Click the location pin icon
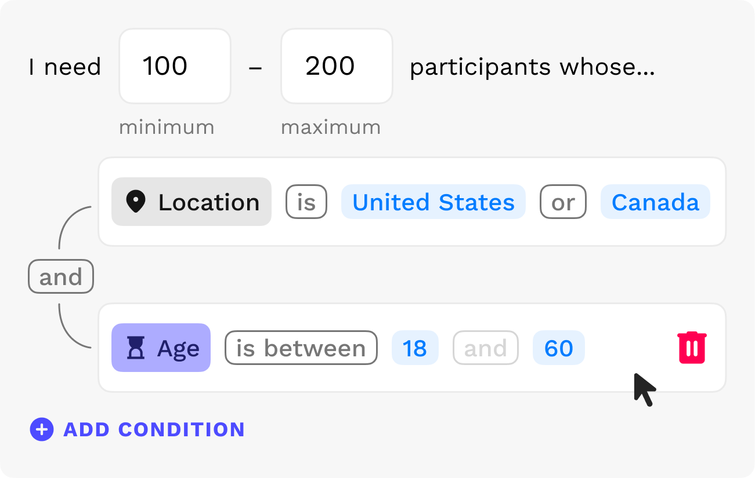This screenshot has height=478, width=755. click(x=136, y=202)
